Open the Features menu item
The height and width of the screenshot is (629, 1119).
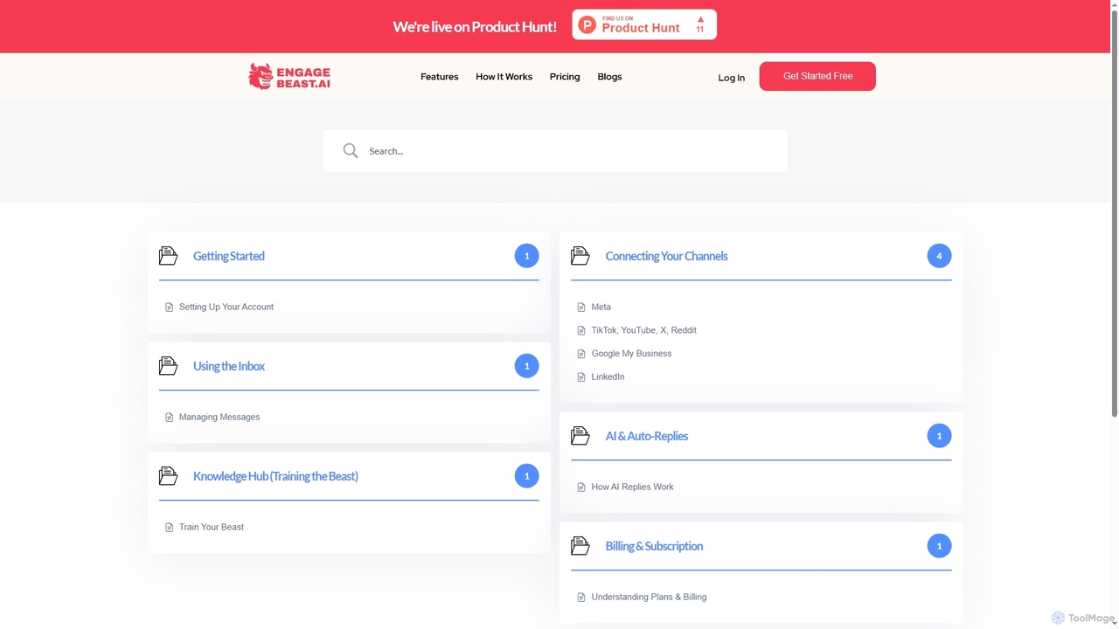[440, 77]
